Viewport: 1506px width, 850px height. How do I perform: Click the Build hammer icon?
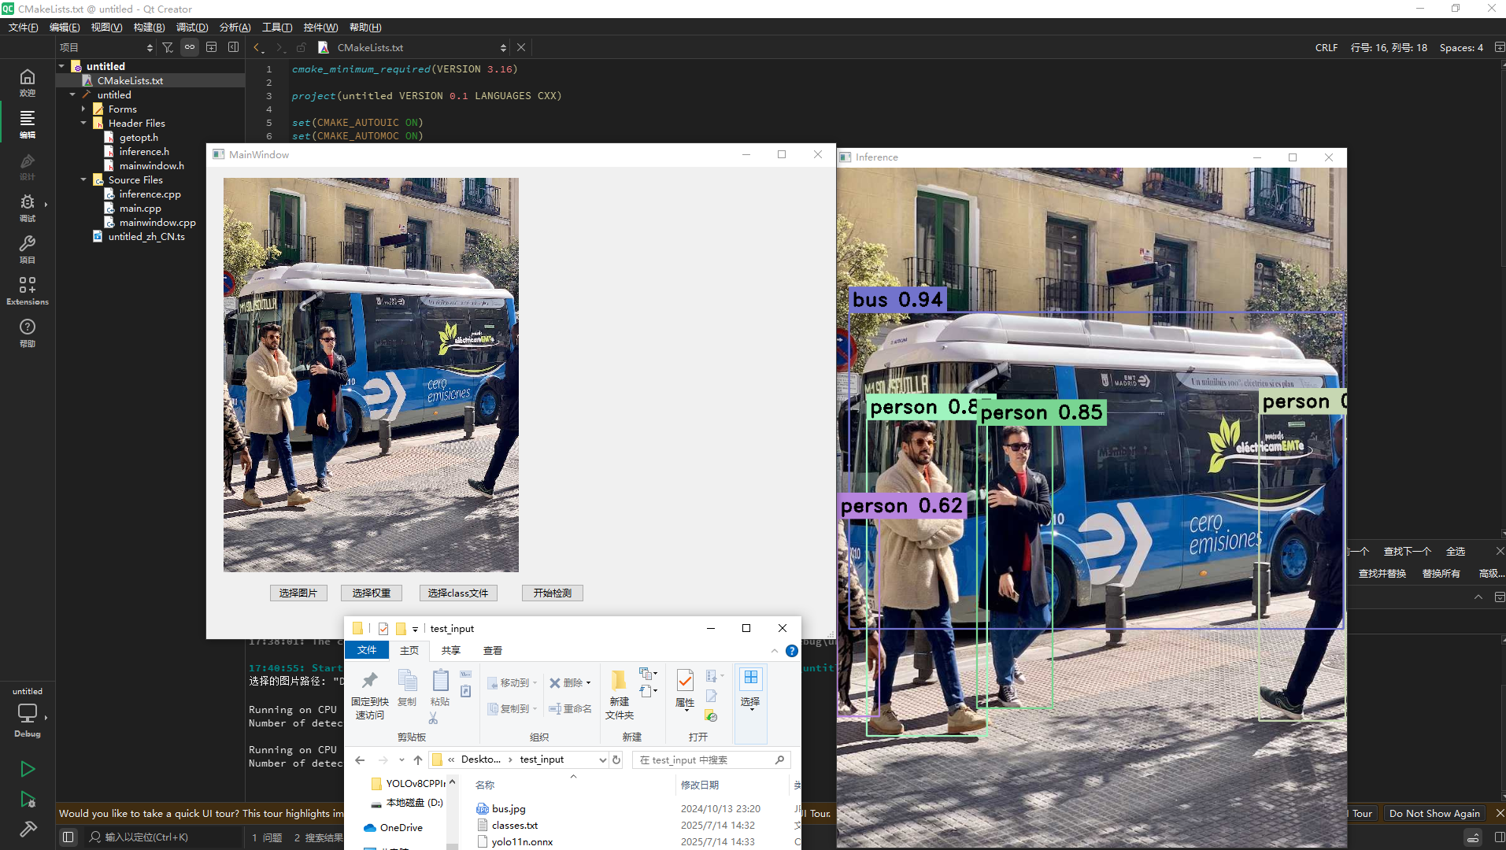pyautogui.click(x=28, y=829)
